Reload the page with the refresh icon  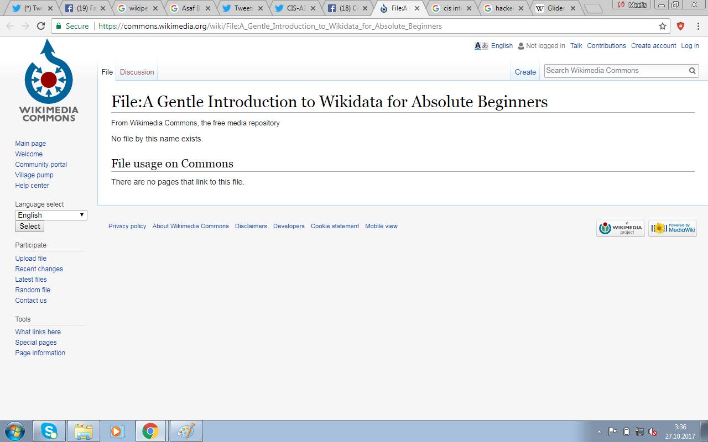41,26
